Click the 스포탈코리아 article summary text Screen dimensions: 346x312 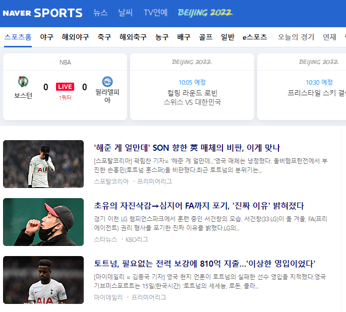point(211,166)
